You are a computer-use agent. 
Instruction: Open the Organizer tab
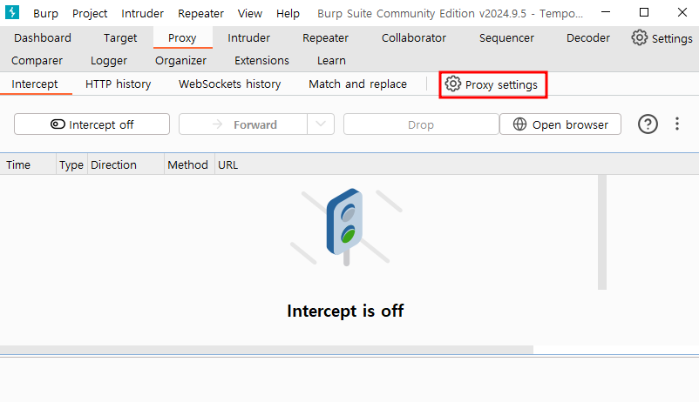click(180, 60)
